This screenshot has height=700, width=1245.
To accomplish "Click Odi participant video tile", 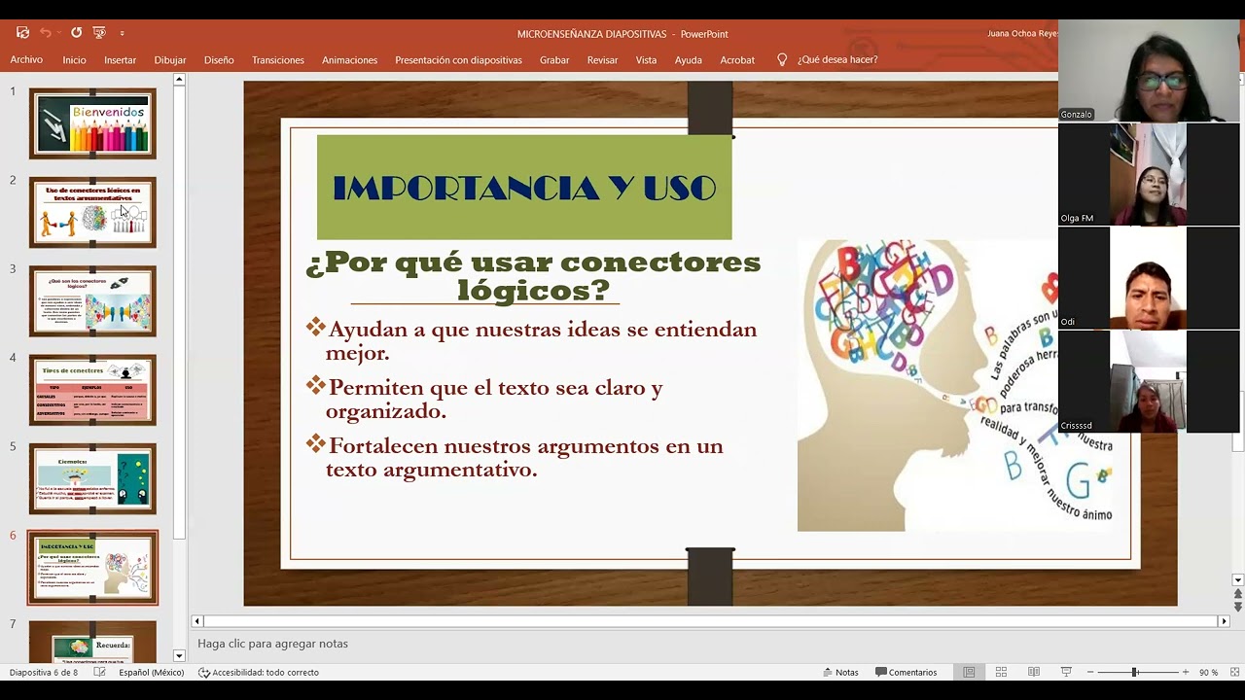I will click(1149, 278).
